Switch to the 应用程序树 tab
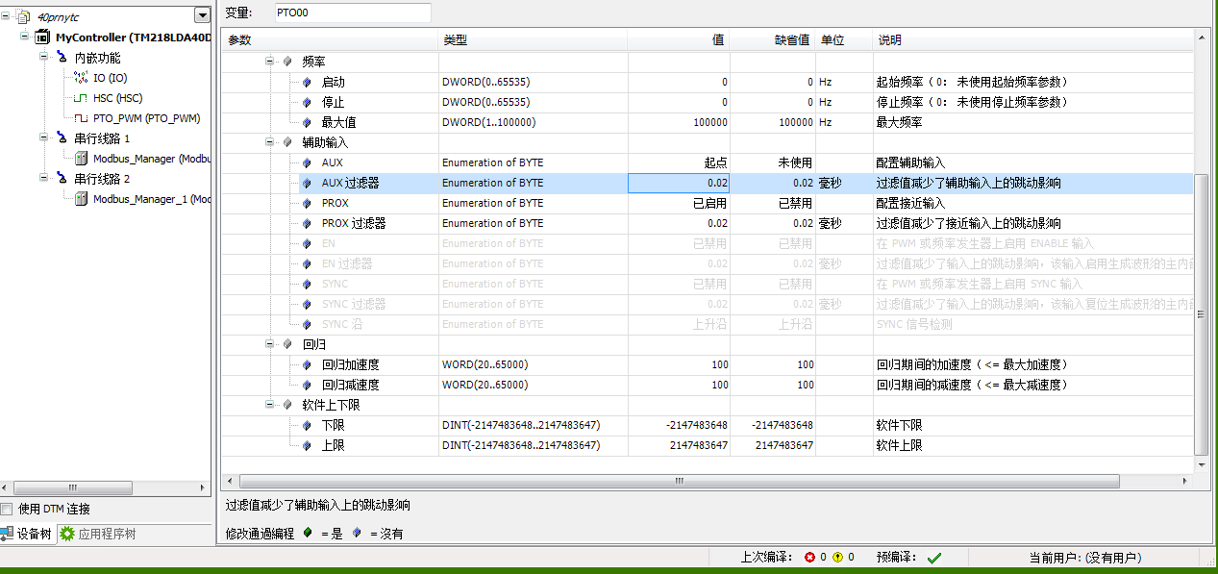Viewport: 1218px width, 574px height. pyautogui.click(x=98, y=535)
